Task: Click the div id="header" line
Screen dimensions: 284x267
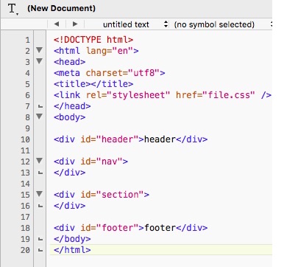Action: pos(131,139)
